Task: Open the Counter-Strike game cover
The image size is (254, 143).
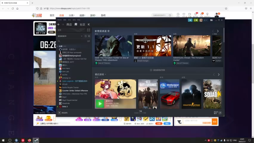Action: point(191,94)
